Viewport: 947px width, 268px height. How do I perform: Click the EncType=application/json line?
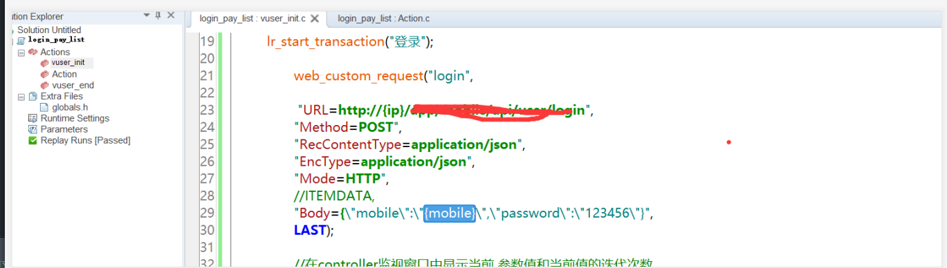(x=384, y=162)
